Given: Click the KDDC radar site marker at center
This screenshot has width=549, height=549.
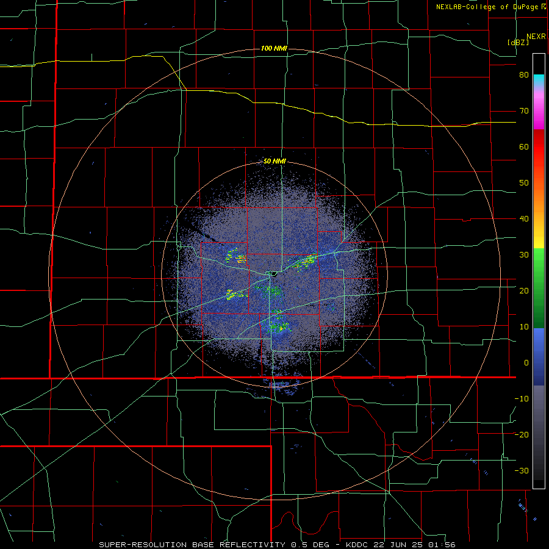Looking at the screenshot, I should coord(271,274).
